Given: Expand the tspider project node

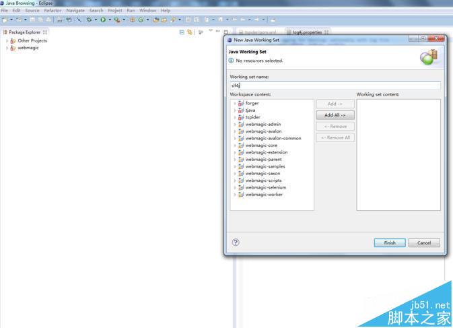Looking at the screenshot, I should click(235, 117).
